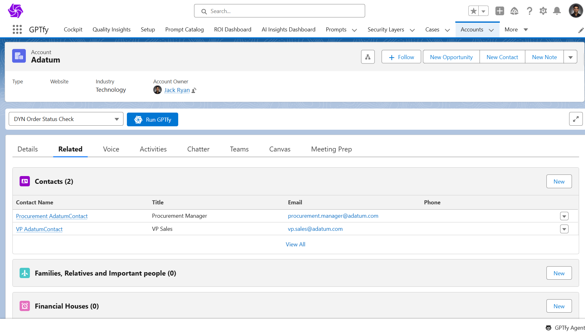Open the More navigation menu
Viewport: 585px width, 335px height.
[516, 30]
